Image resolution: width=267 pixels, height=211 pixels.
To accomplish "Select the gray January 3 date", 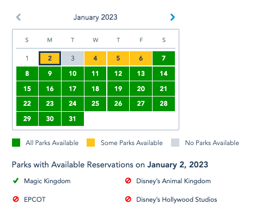I will pos(72,58).
